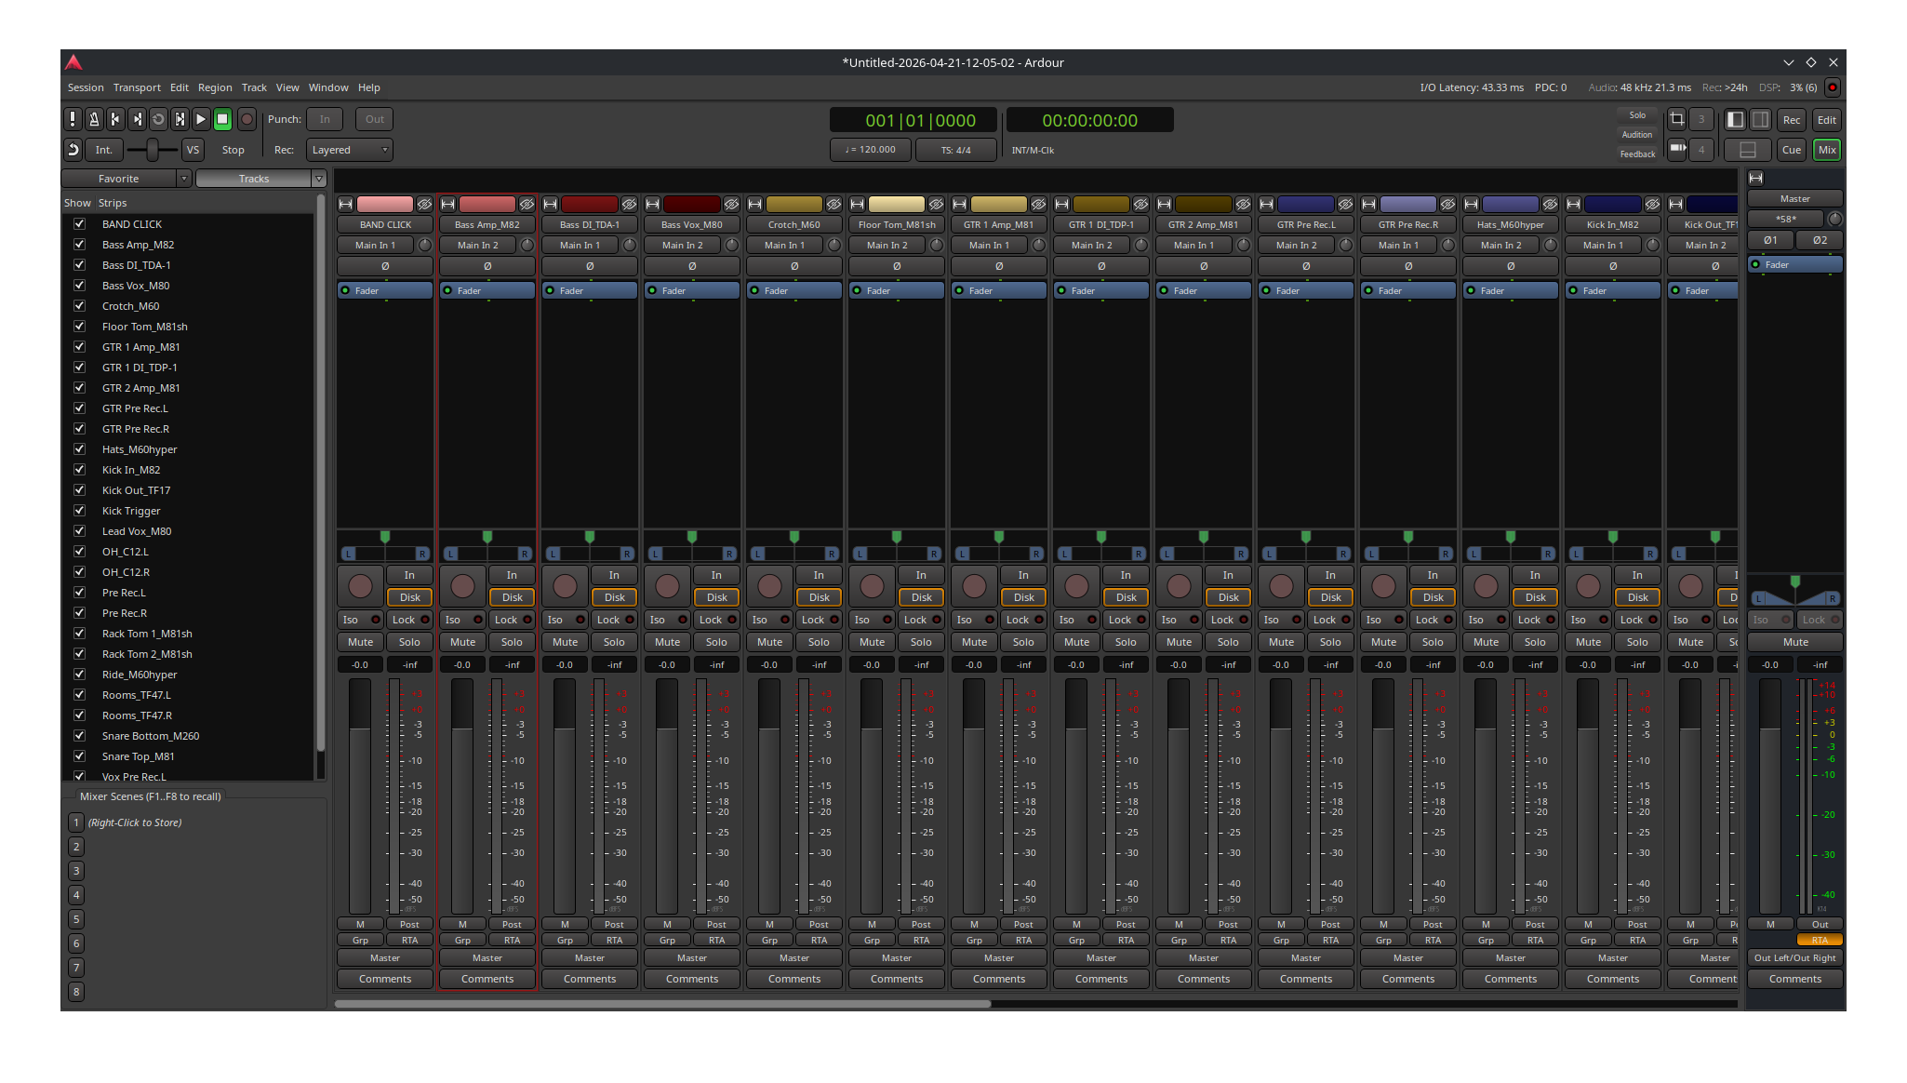Click the panic exclamation-mark button
1907x1083 pixels.
pyautogui.click(x=73, y=119)
